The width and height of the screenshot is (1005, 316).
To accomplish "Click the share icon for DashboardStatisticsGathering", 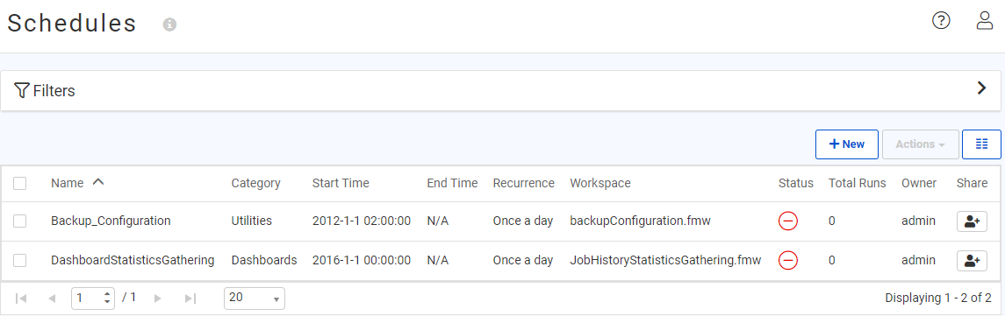I will 972,260.
